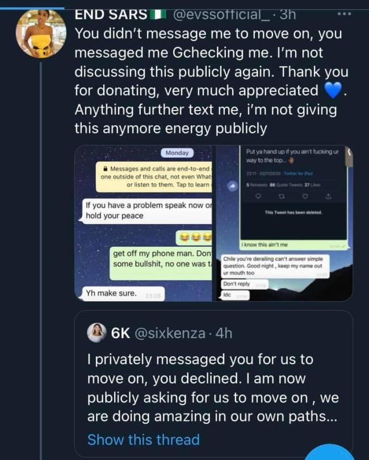This screenshot has width=369, height=460.
Task: Tap the reply icon in embedded tweet
Action: (258, 197)
